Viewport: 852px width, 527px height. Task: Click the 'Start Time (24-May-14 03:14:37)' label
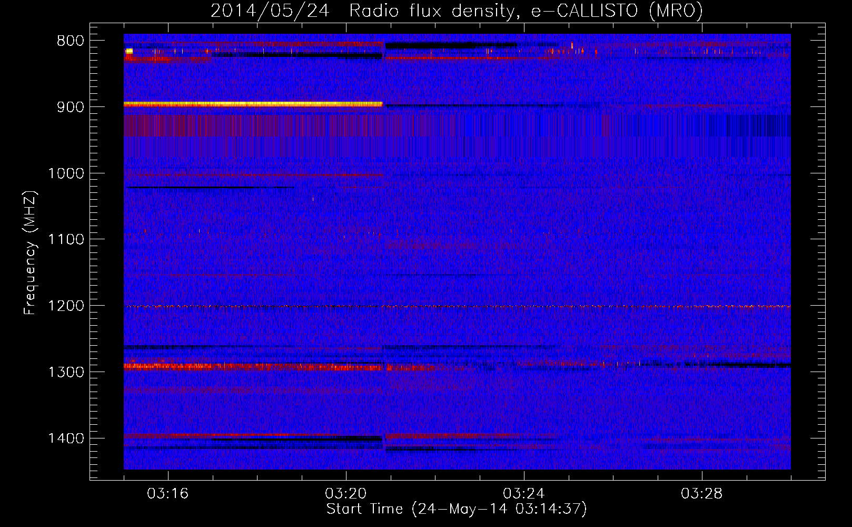pos(457,509)
